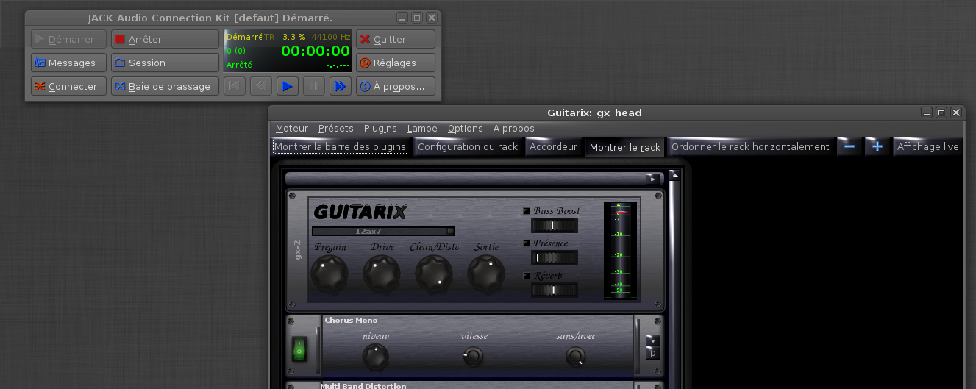Click the Pregain knob

329,274
